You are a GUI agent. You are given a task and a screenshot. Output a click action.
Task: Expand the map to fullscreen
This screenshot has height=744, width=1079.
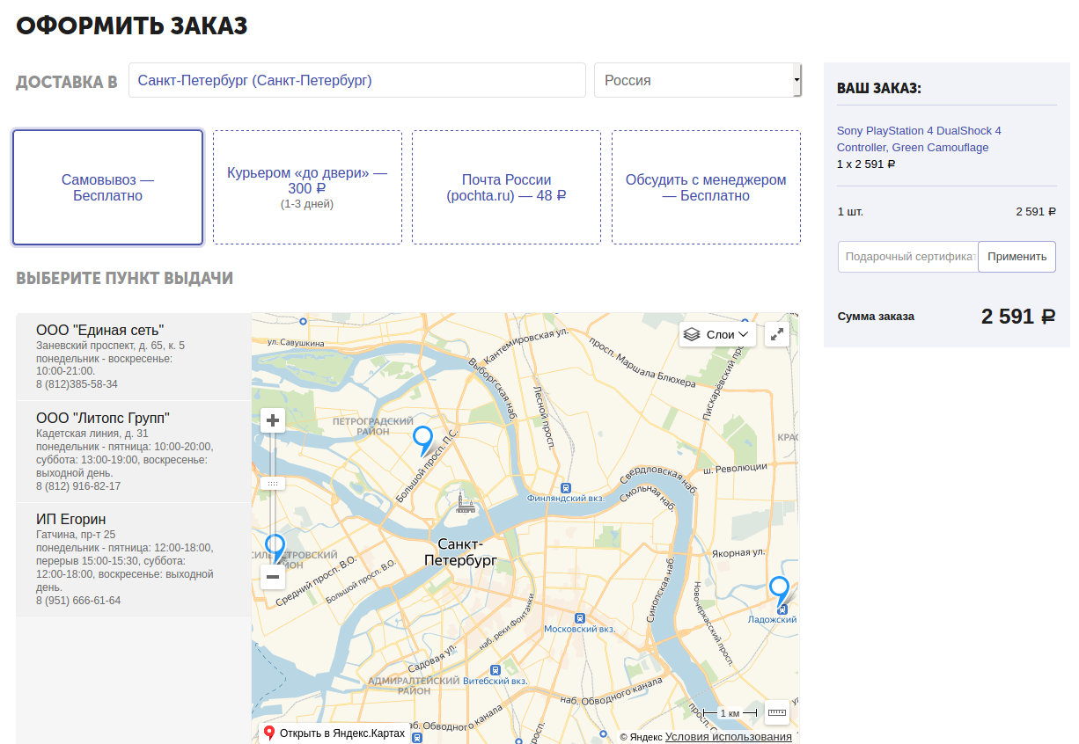coord(777,334)
